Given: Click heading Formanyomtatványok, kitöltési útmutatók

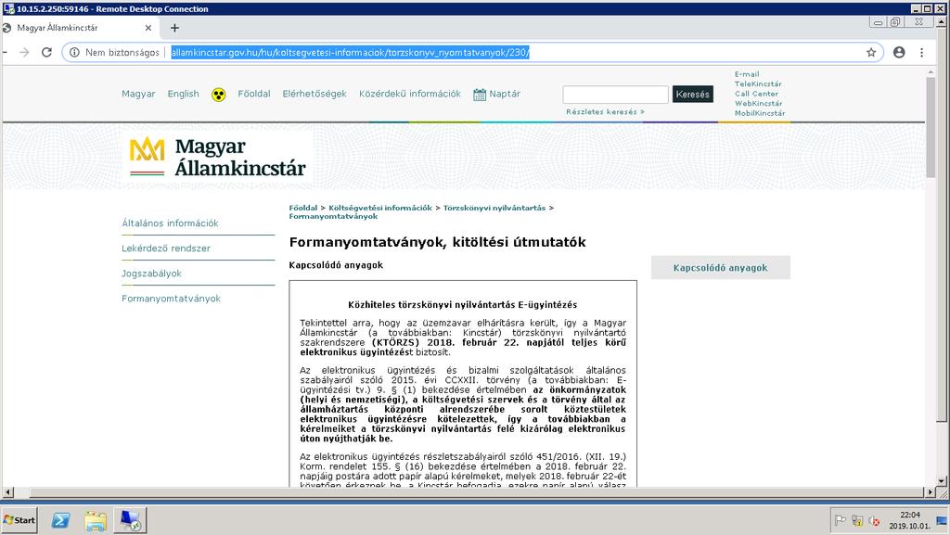Looking at the screenshot, I should (438, 242).
